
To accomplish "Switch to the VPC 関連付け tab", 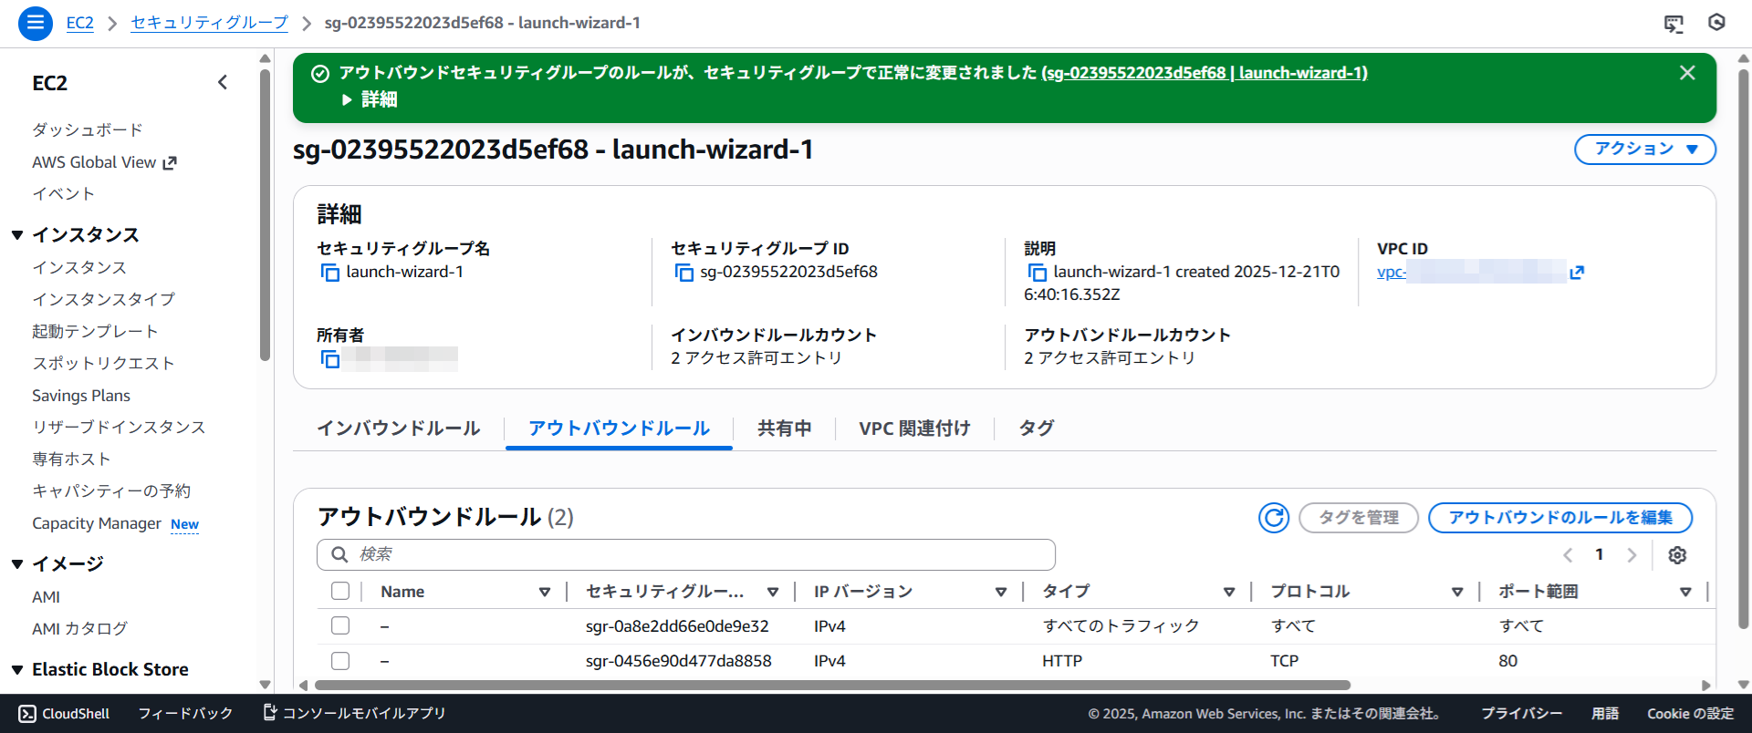I will [914, 428].
